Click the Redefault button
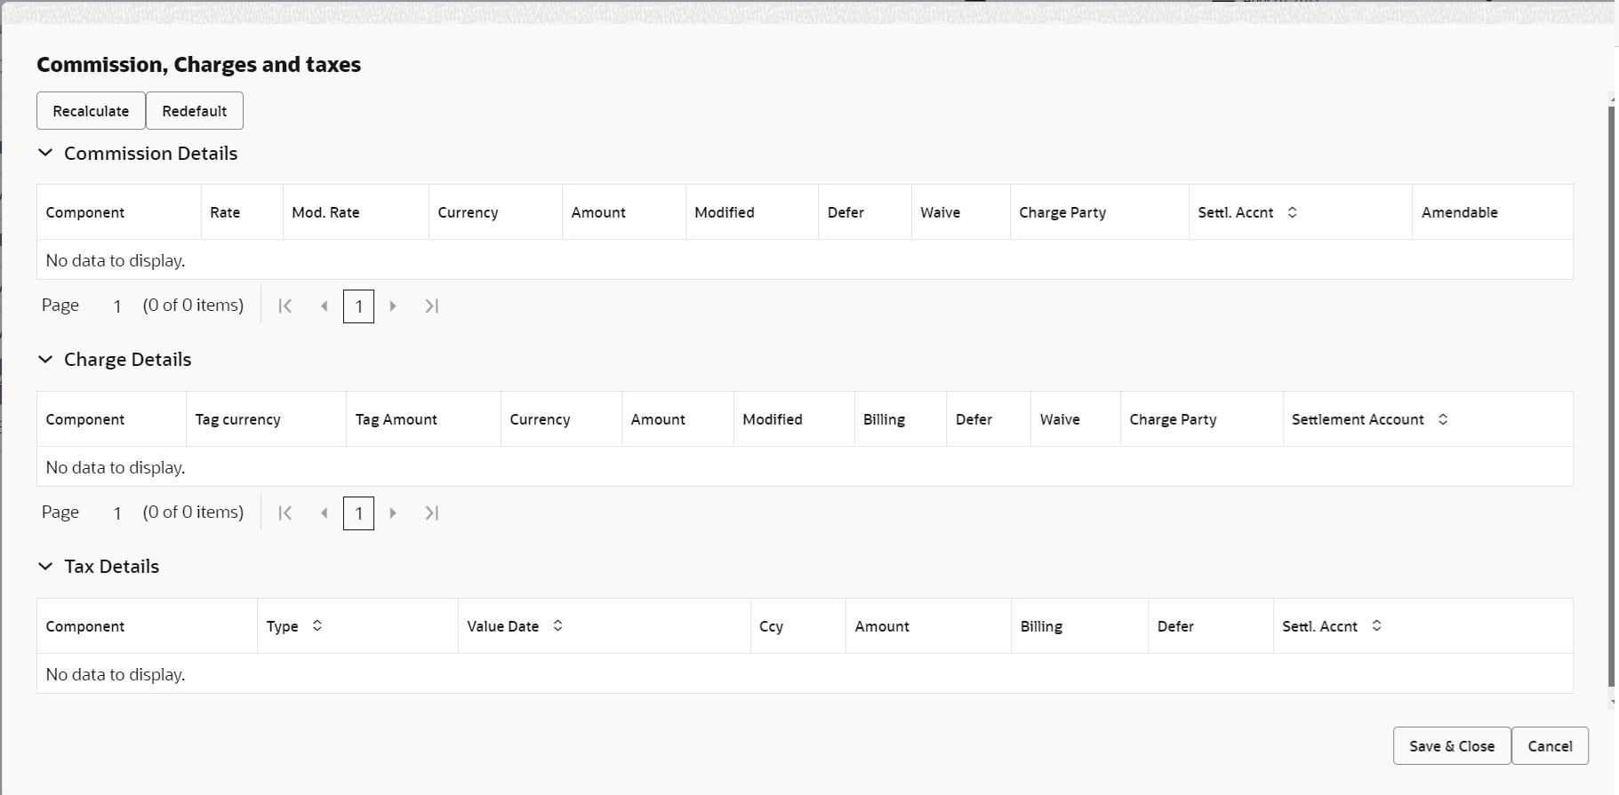1619x795 pixels. (195, 111)
